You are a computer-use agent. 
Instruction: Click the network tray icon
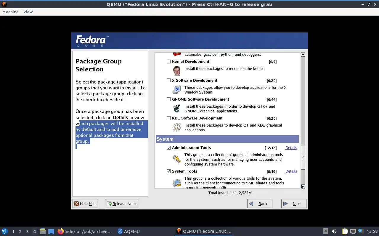pos(353,231)
